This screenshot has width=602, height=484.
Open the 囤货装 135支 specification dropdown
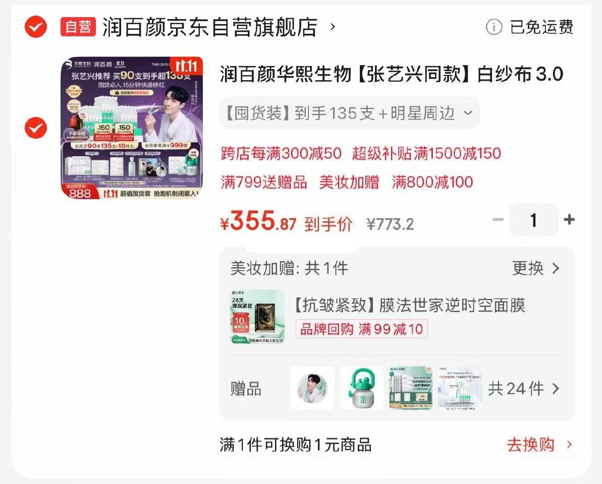coord(349,113)
